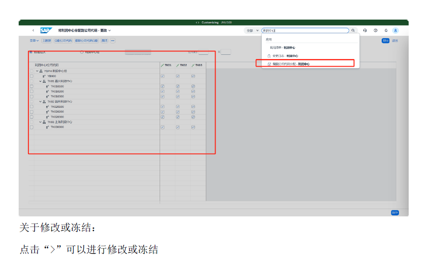
Task: Click the 分配公司代码 button
Action: point(63,41)
